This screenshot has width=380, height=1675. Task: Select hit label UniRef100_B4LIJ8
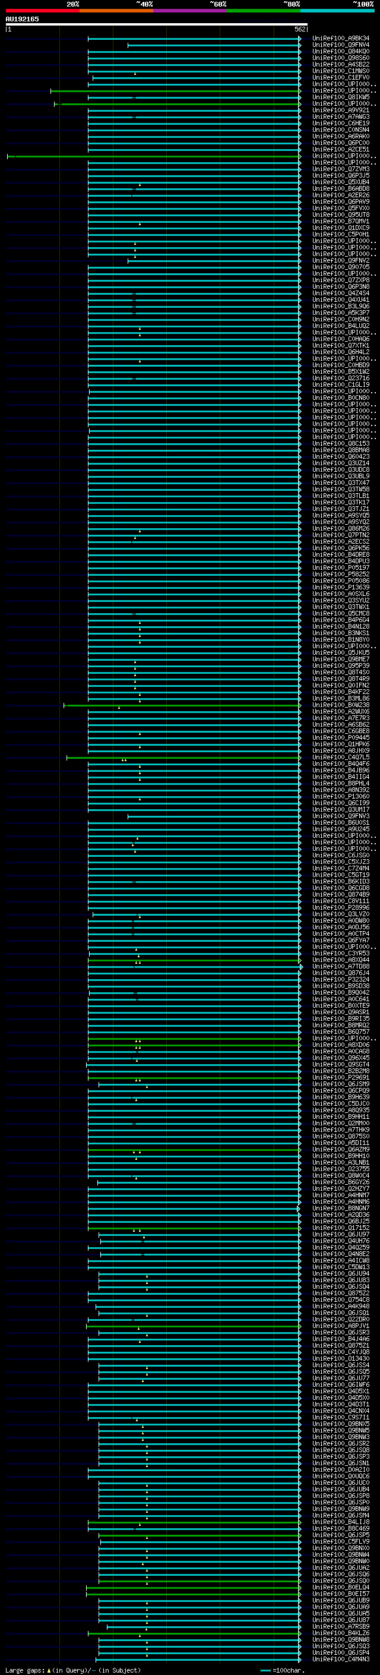[341, 1522]
